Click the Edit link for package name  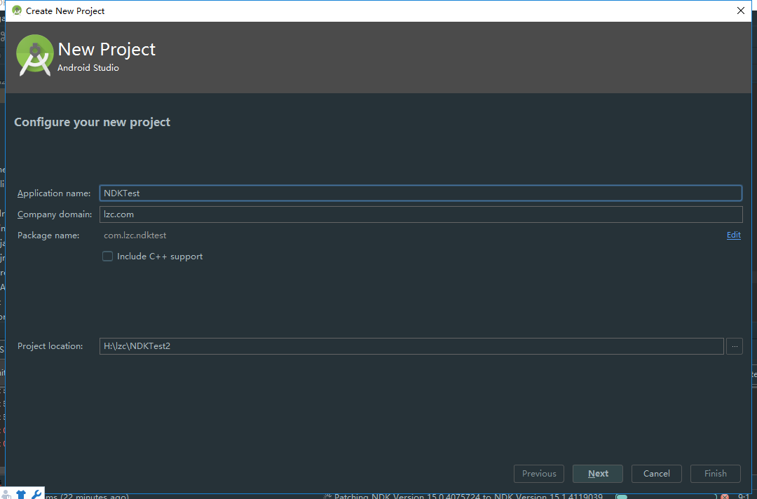(733, 235)
